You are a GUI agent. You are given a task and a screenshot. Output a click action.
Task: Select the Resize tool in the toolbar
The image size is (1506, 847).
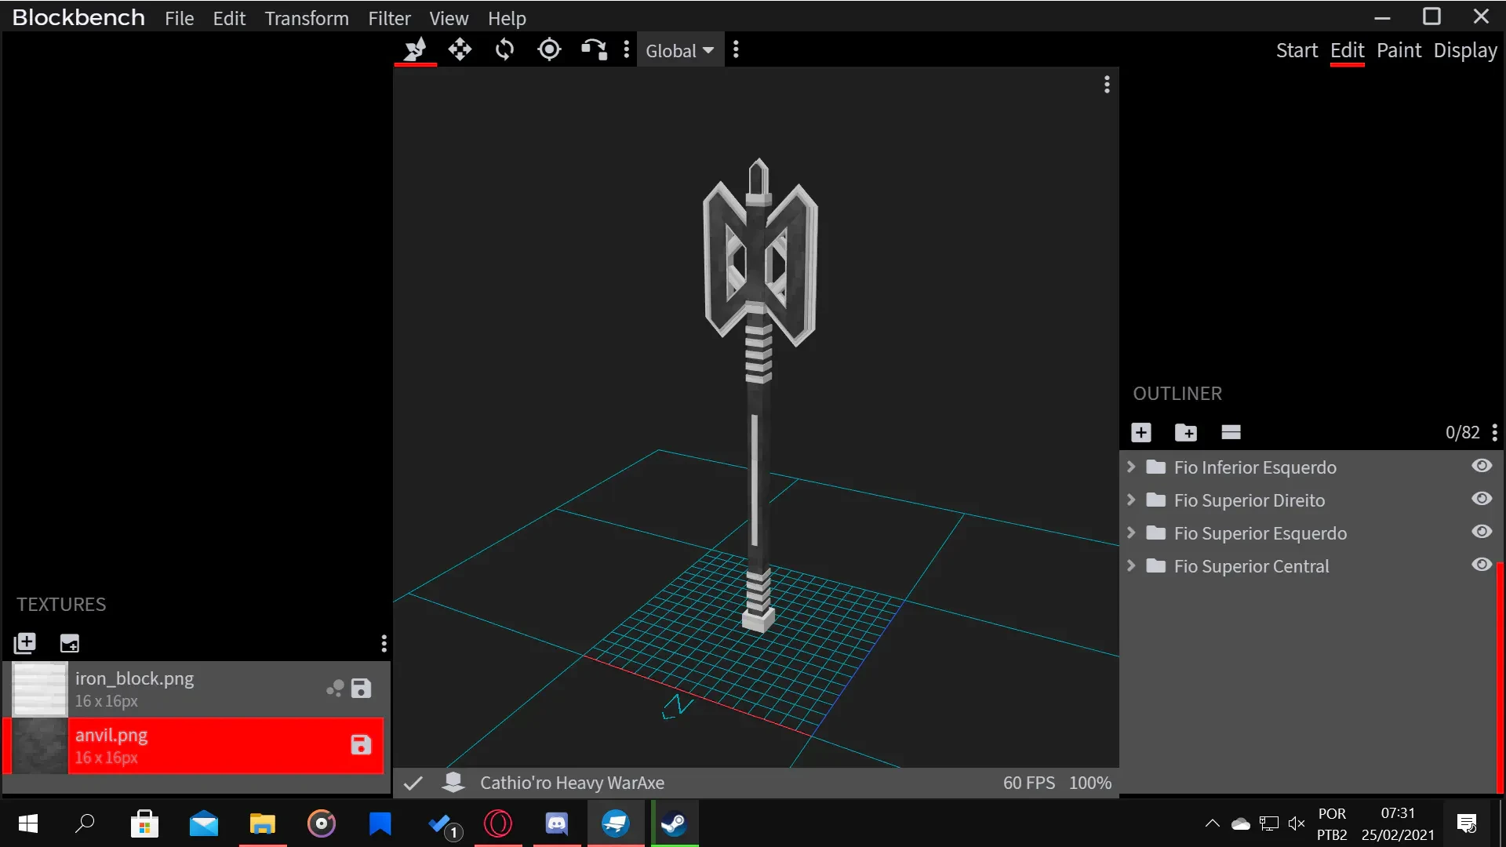(415, 50)
